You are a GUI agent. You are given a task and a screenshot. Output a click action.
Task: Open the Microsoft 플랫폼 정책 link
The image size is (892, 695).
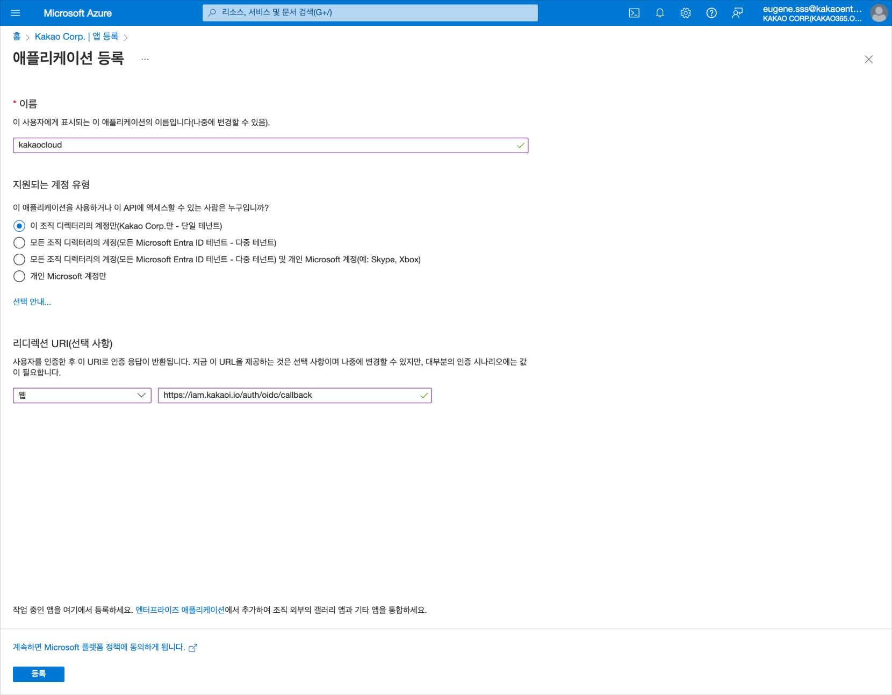tap(99, 647)
